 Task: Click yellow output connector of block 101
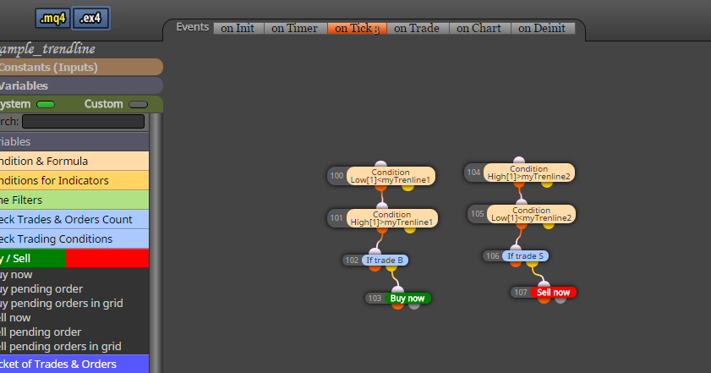[410, 229]
